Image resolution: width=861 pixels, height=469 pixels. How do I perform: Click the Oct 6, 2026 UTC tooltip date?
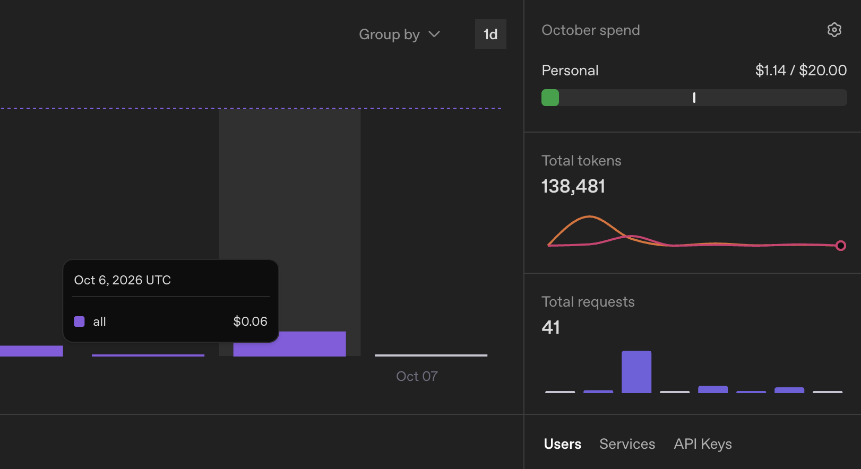pos(123,280)
